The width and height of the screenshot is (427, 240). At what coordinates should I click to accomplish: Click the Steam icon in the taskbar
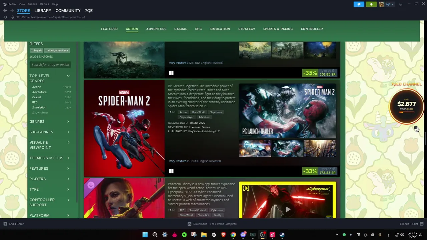(282, 235)
